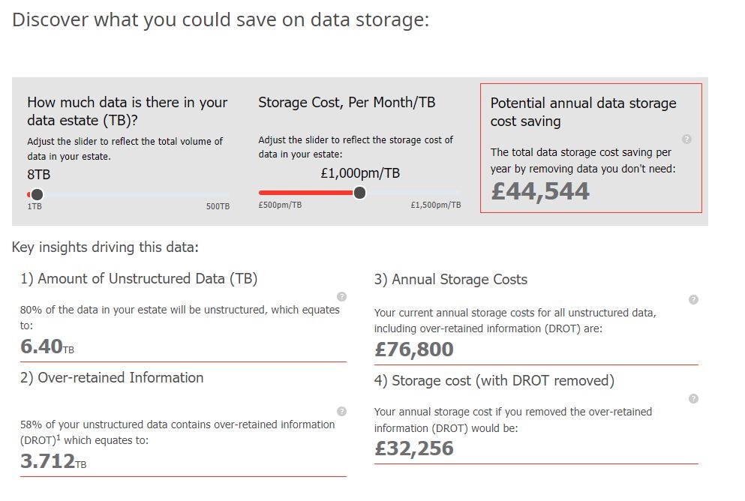Screen dimensions: 745x501
Task: Click the £32,256 storage cost value
Action: tap(414, 448)
